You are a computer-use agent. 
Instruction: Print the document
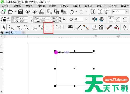tap(41, 12)
